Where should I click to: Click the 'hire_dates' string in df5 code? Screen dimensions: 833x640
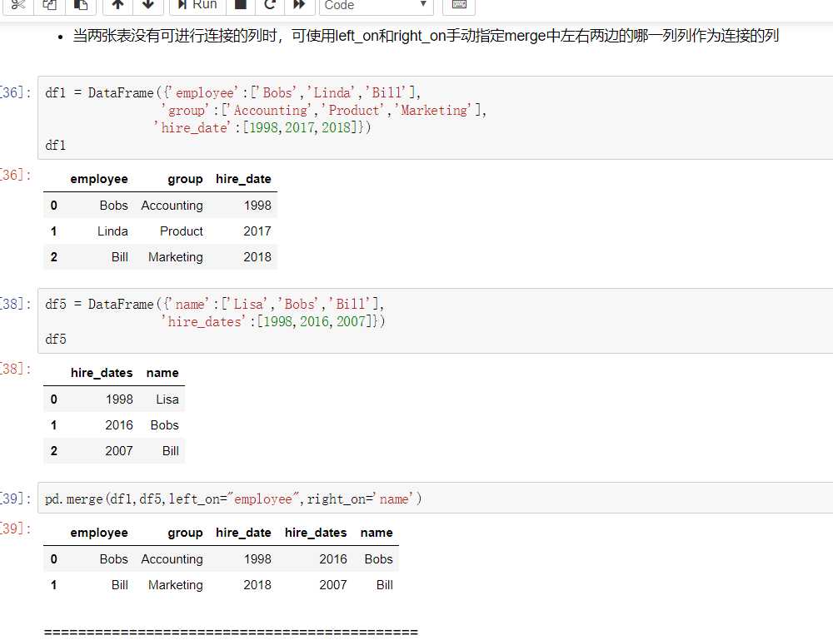pos(203,321)
